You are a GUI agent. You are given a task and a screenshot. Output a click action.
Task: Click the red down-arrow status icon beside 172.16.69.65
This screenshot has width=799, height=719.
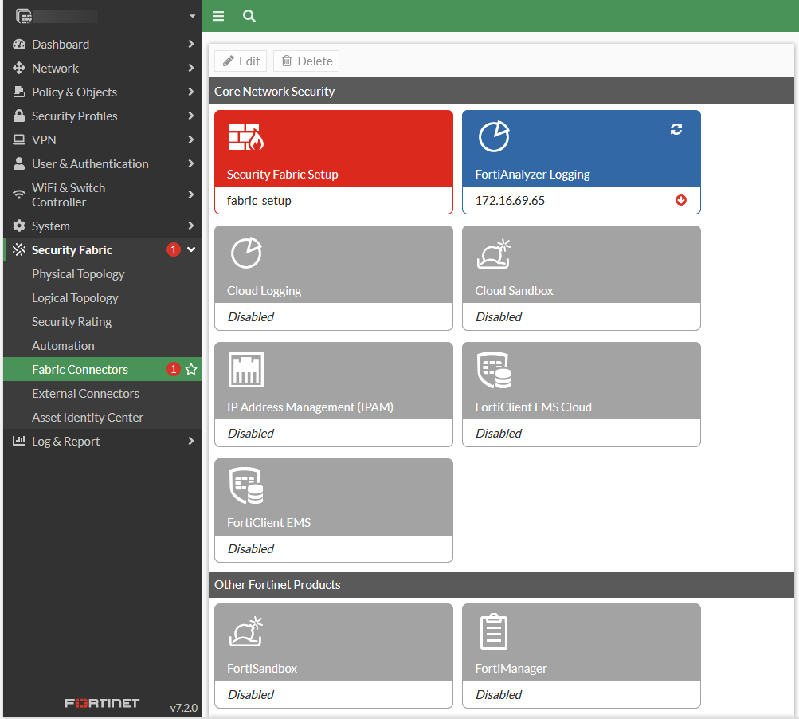point(681,200)
